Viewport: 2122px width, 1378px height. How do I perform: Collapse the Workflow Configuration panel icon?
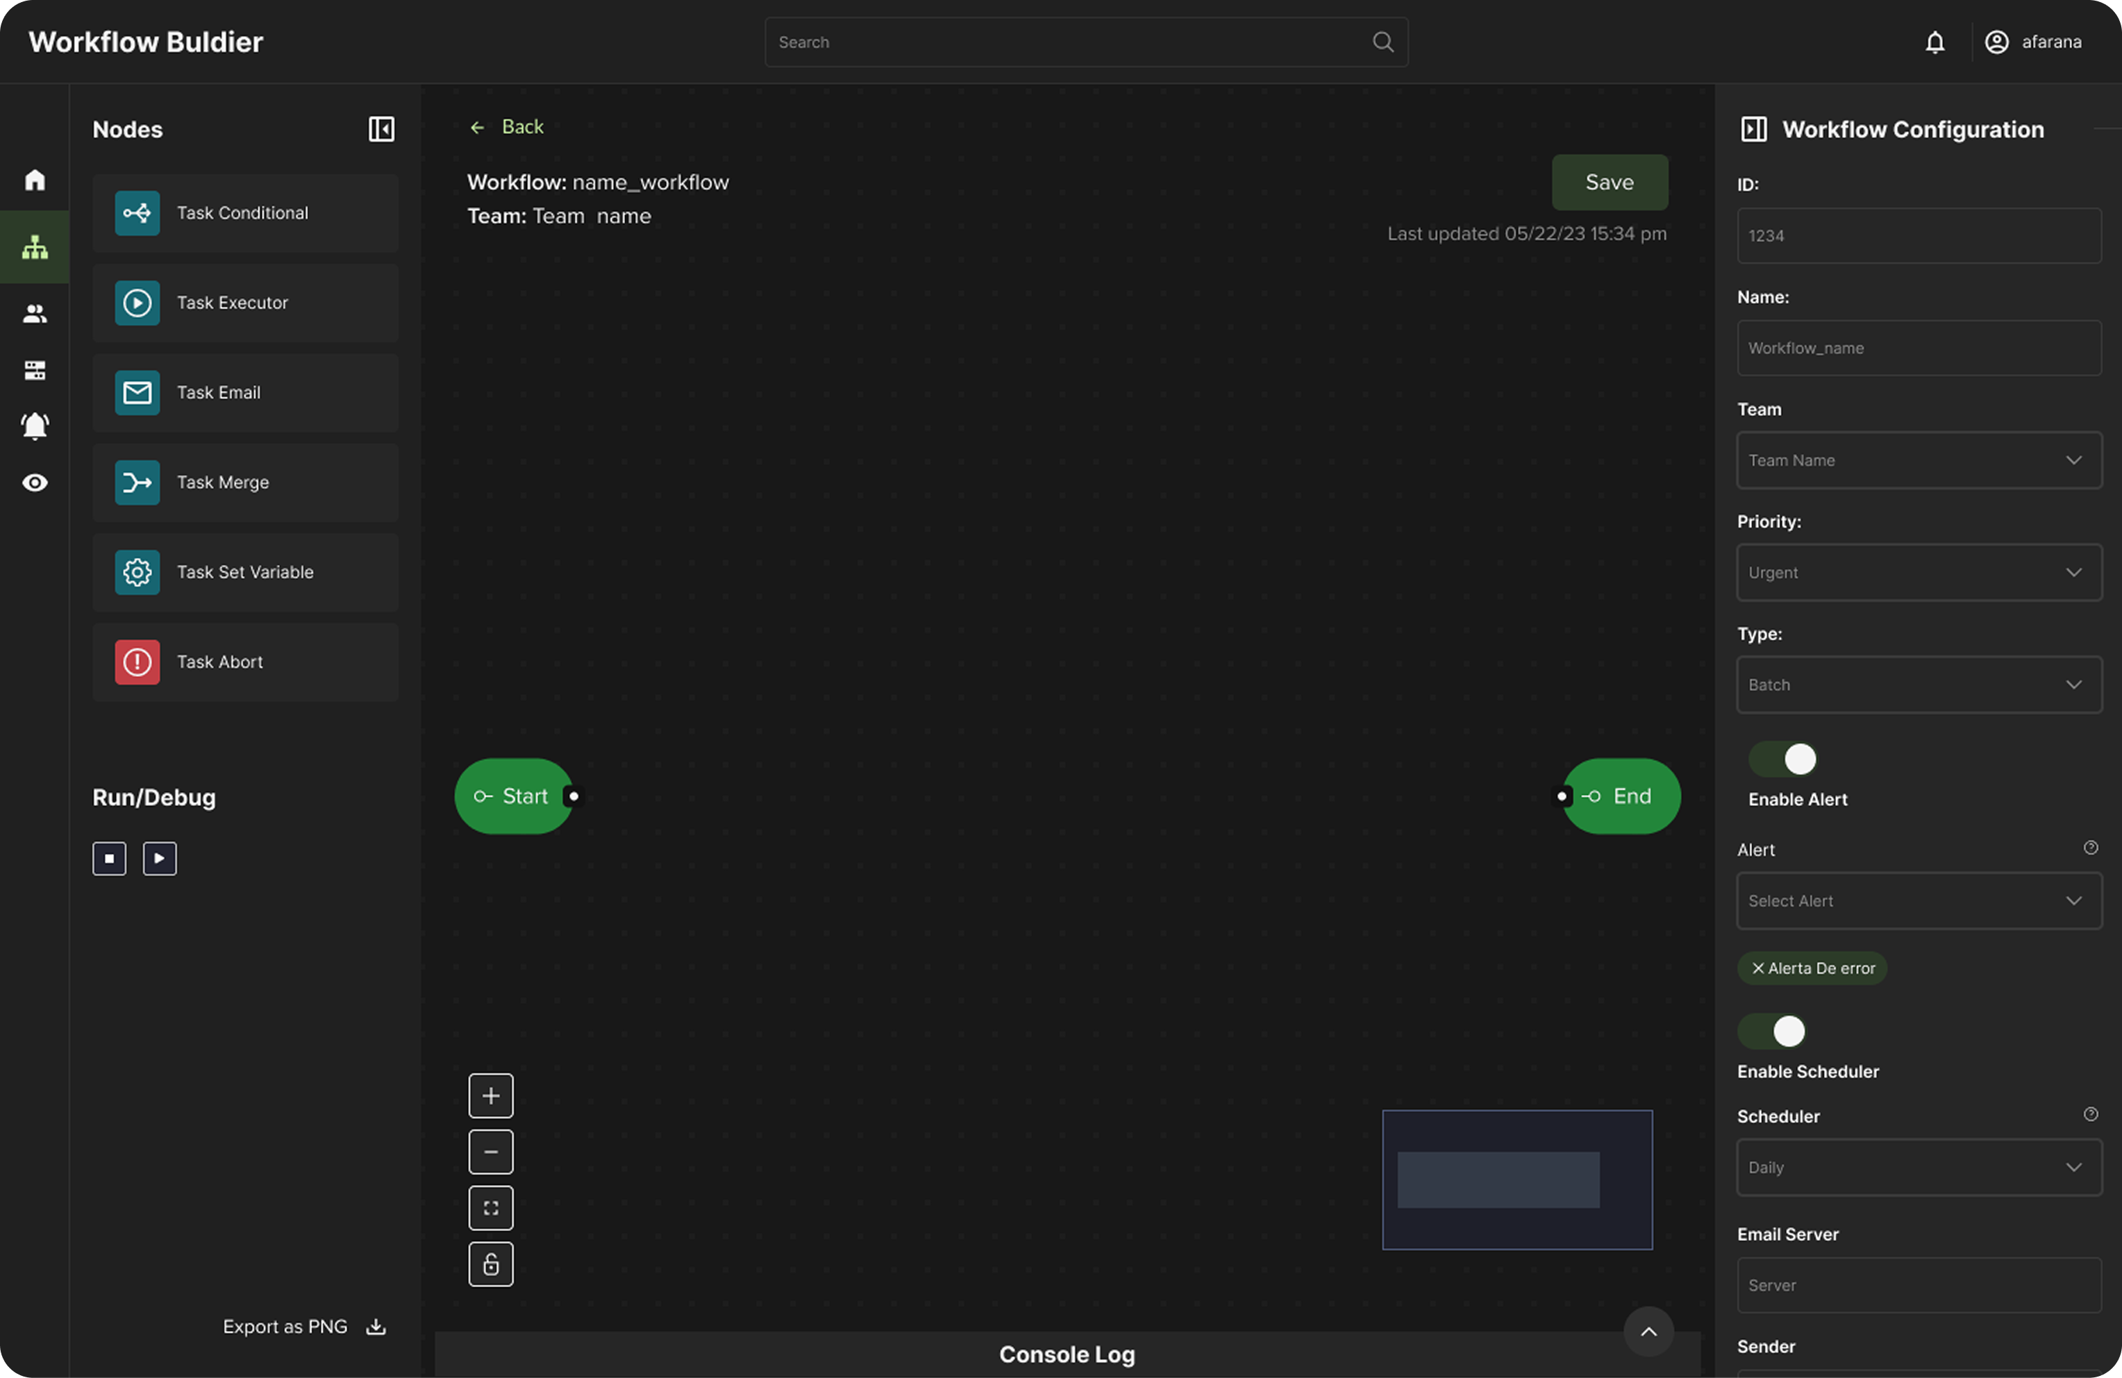click(1754, 129)
